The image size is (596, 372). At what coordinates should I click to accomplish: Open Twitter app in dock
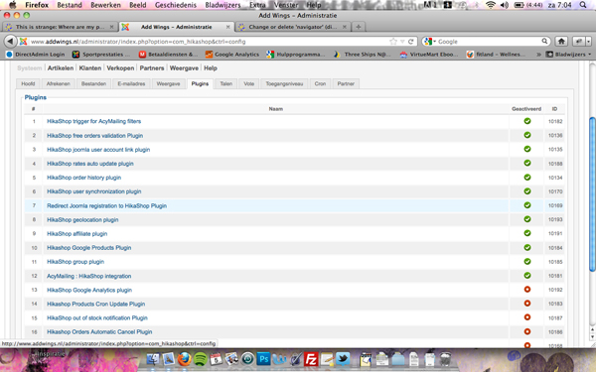(x=343, y=359)
